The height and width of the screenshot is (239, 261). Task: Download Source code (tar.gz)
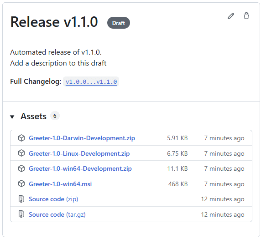(x=57, y=214)
